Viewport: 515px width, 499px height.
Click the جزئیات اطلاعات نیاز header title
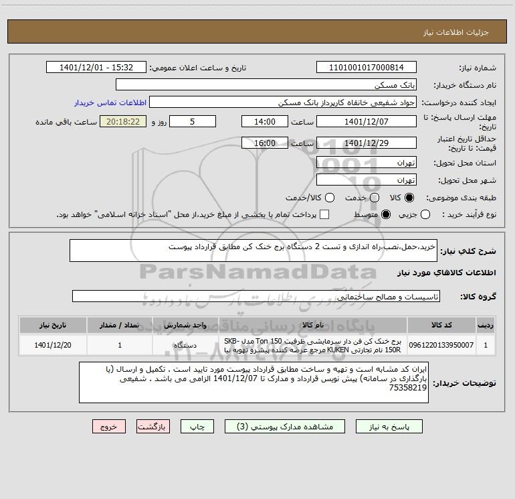pyautogui.click(x=455, y=32)
